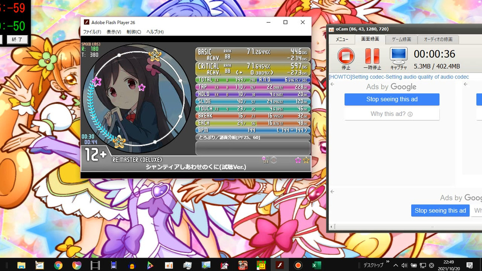Click the BASIC ACHV. 71.2644% row

[x=253, y=54]
